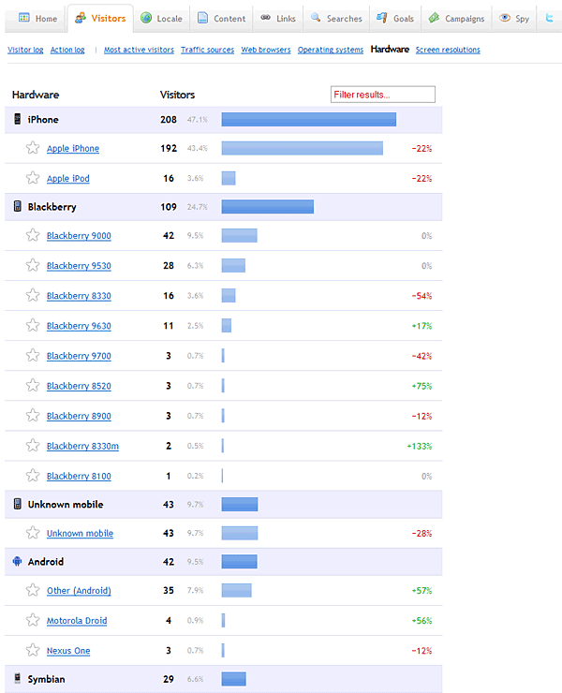The height and width of the screenshot is (693, 562).
Task: Open the Motorola Droid link
Action: (x=77, y=621)
